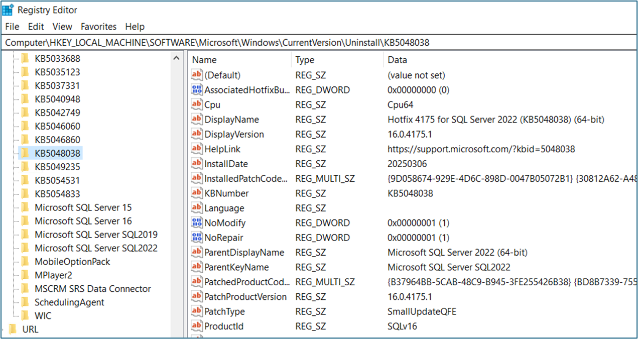Click the HelpLink support.microsoft.com URL data
Image resolution: width=638 pixels, height=339 pixels.
pyautogui.click(x=481, y=149)
